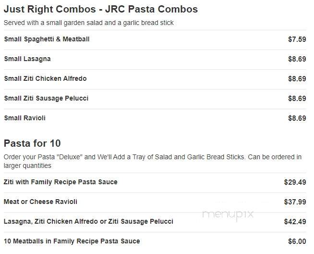Choose the Lasagna, Ziti Chicken Alfredo option
314x254 pixels.
point(88,221)
